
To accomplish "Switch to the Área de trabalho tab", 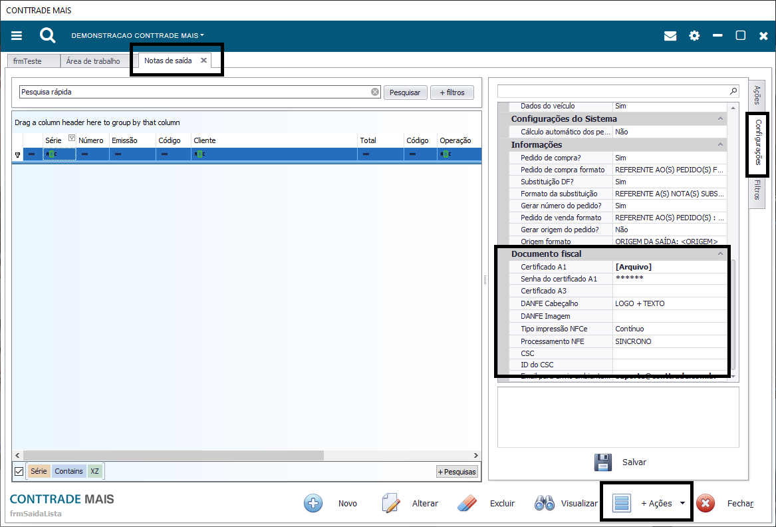I will pyautogui.click(x=93, y=61).
